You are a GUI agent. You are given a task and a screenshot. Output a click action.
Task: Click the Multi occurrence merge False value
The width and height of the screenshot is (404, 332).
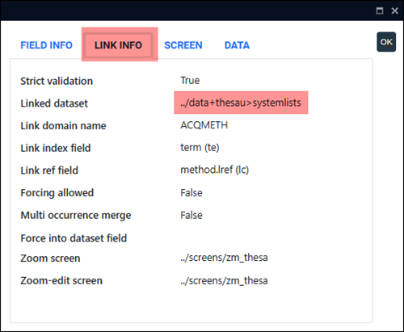(x=191, y=215)
